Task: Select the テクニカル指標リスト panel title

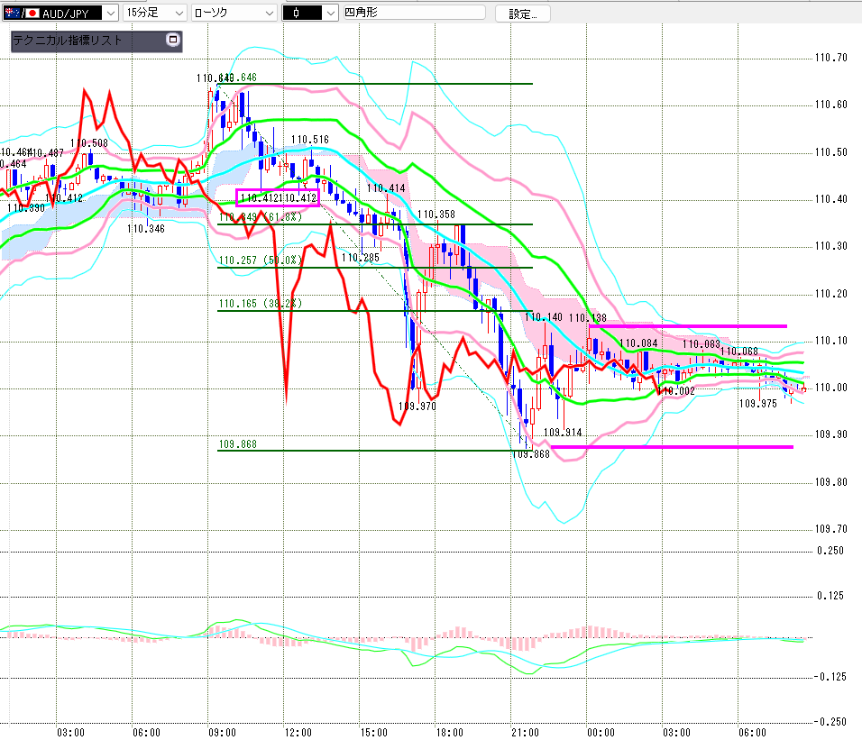Action: click(67, 40)
